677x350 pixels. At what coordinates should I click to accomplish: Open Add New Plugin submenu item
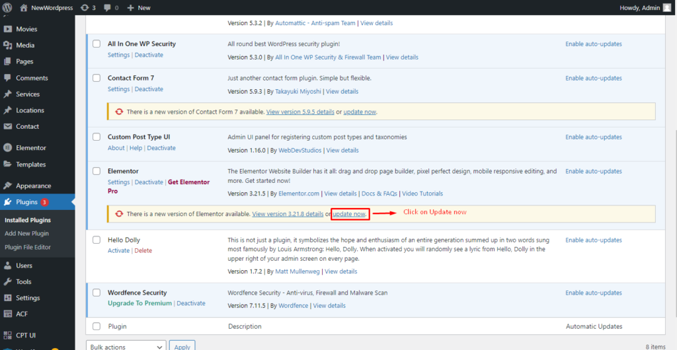tap(26, 234)
